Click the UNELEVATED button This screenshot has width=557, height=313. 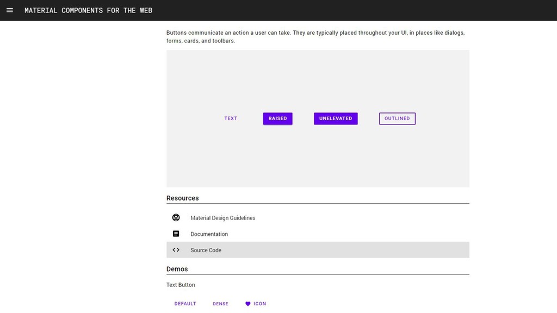point(336,118)
